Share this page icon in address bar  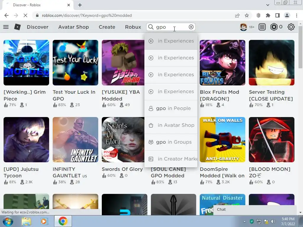pos(237,15)
